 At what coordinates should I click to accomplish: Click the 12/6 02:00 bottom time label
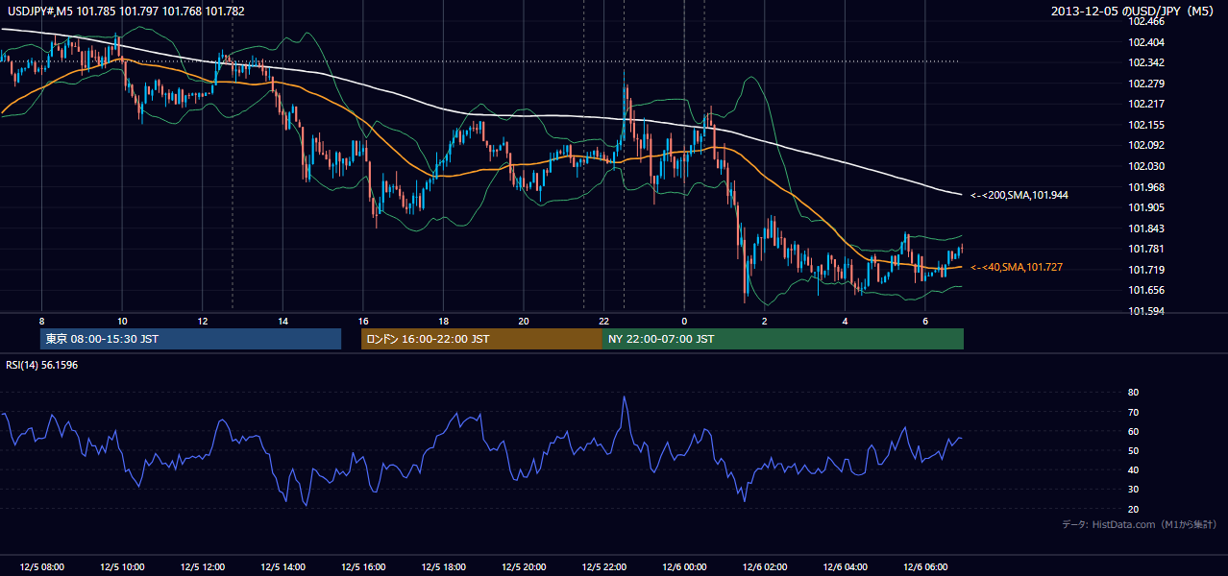coord(765,567)
